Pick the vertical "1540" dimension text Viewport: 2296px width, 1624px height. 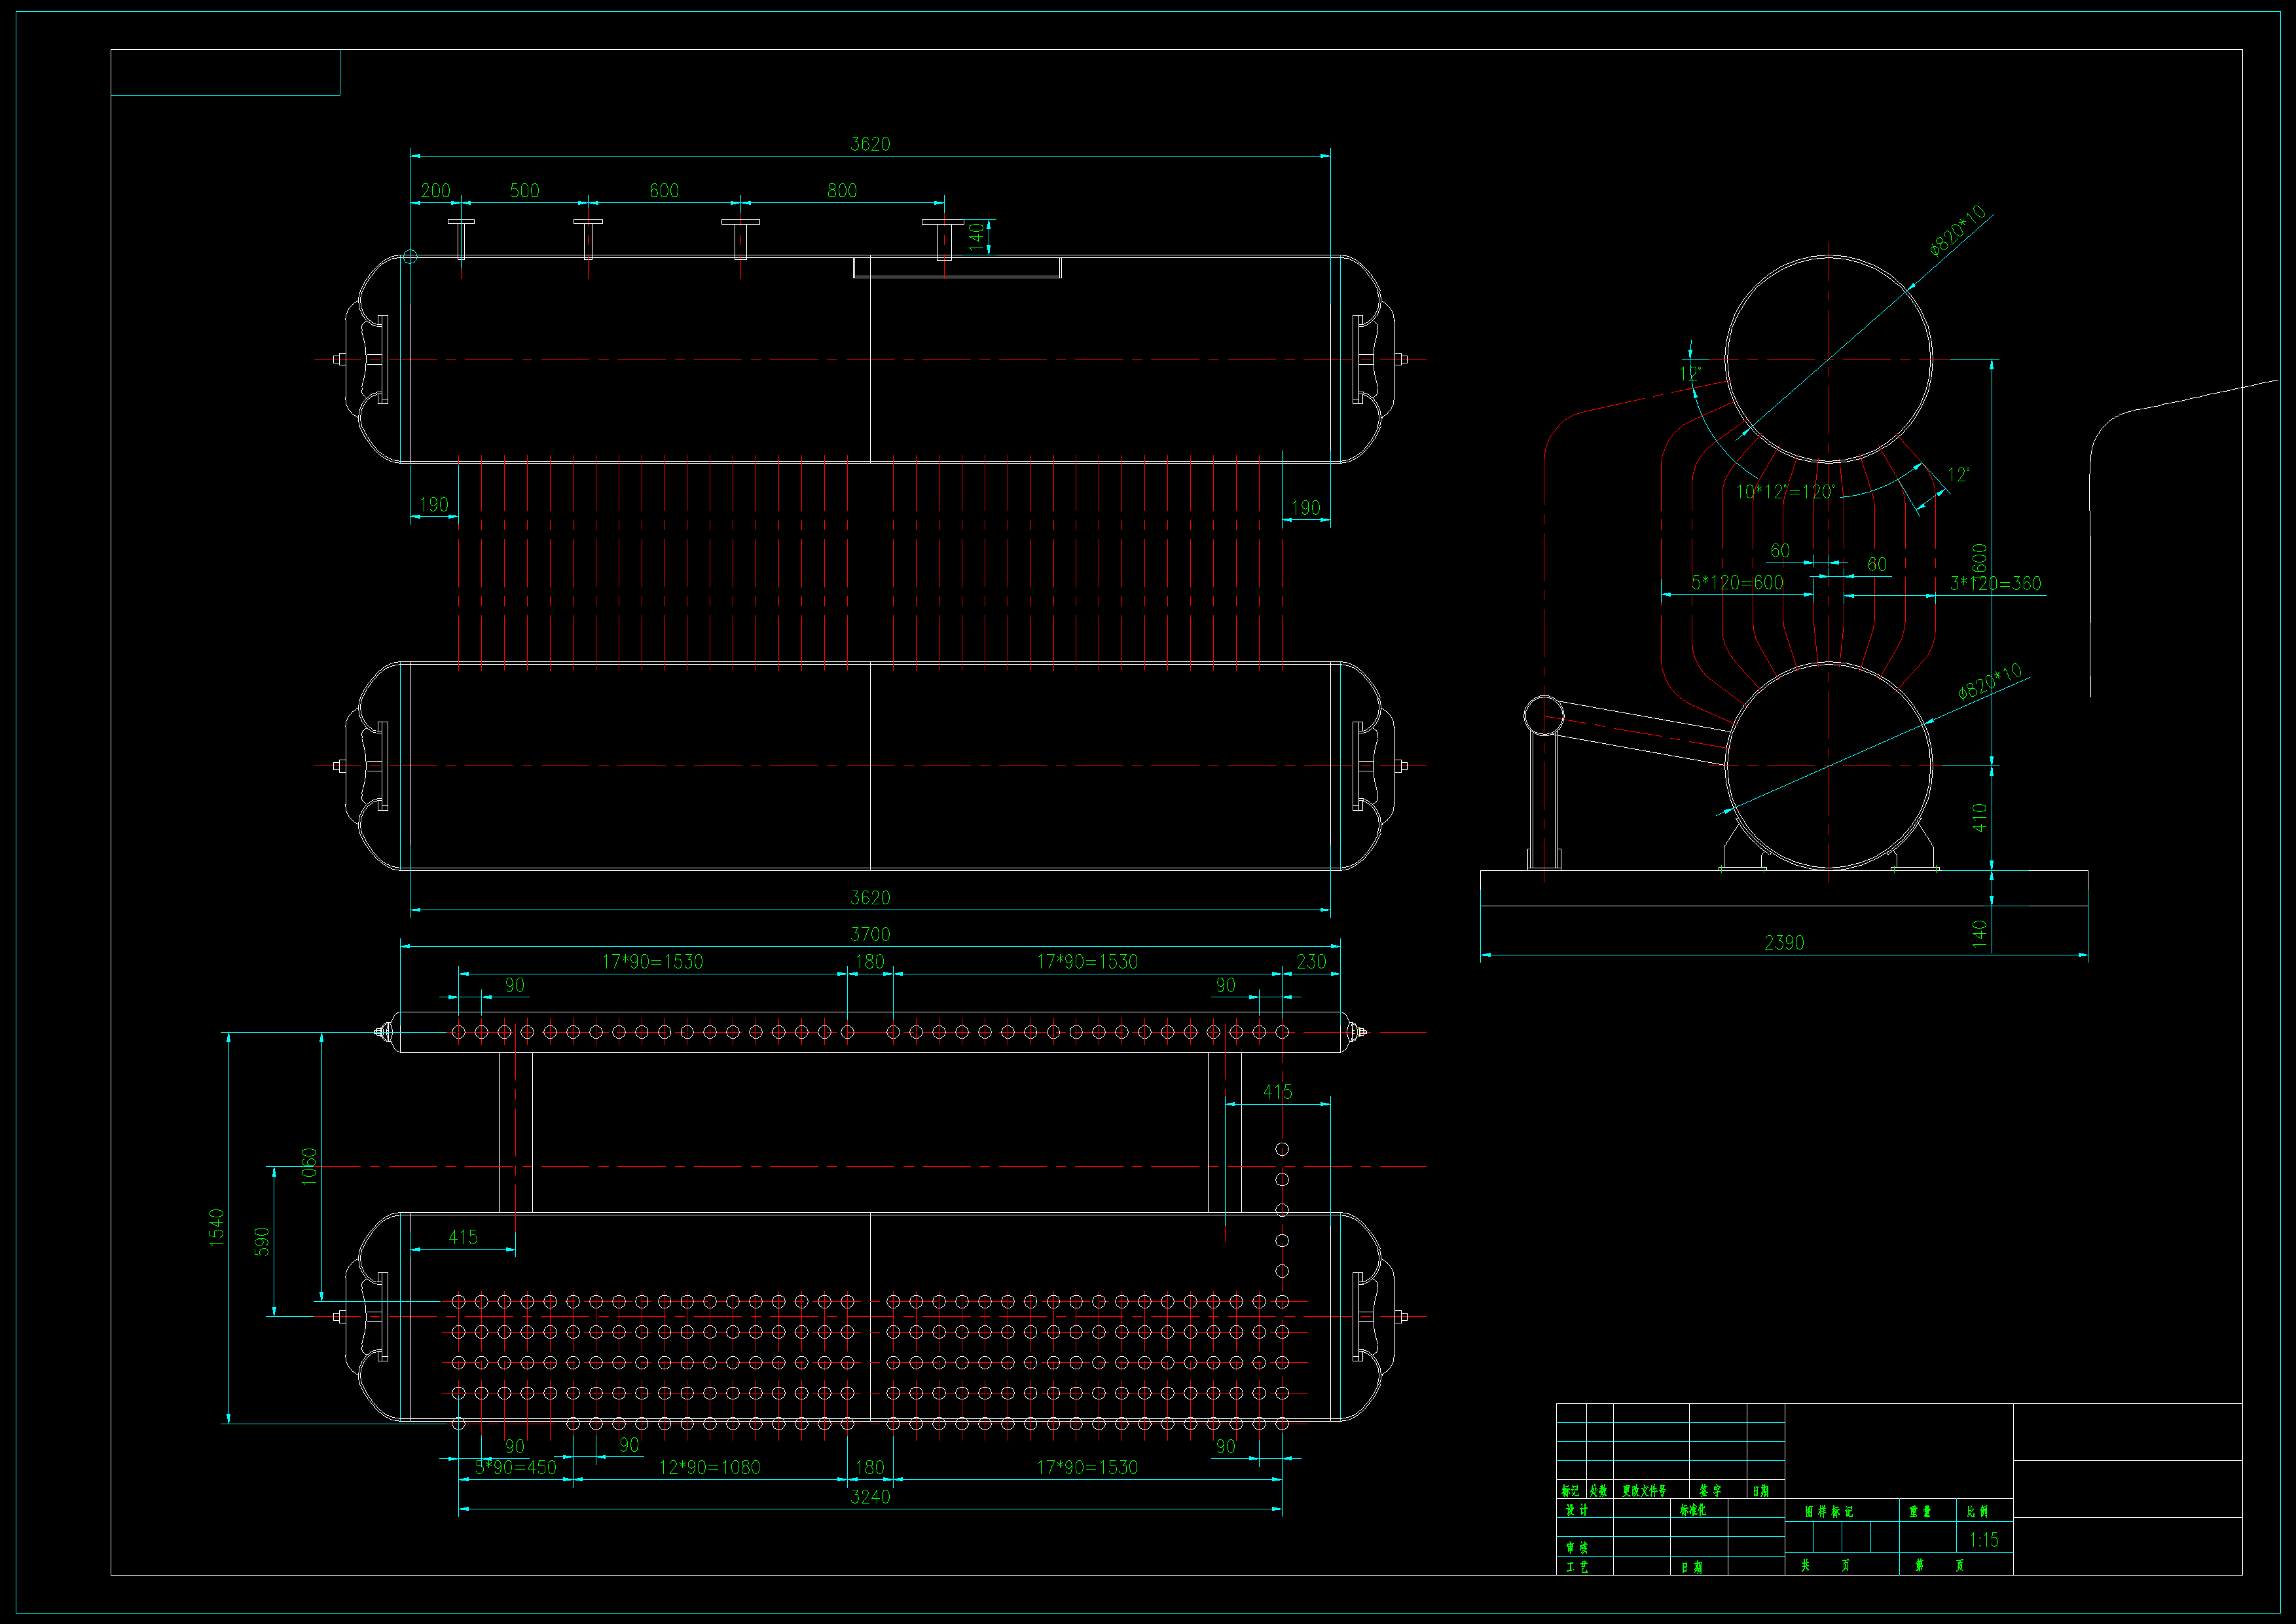point(217,1227)
